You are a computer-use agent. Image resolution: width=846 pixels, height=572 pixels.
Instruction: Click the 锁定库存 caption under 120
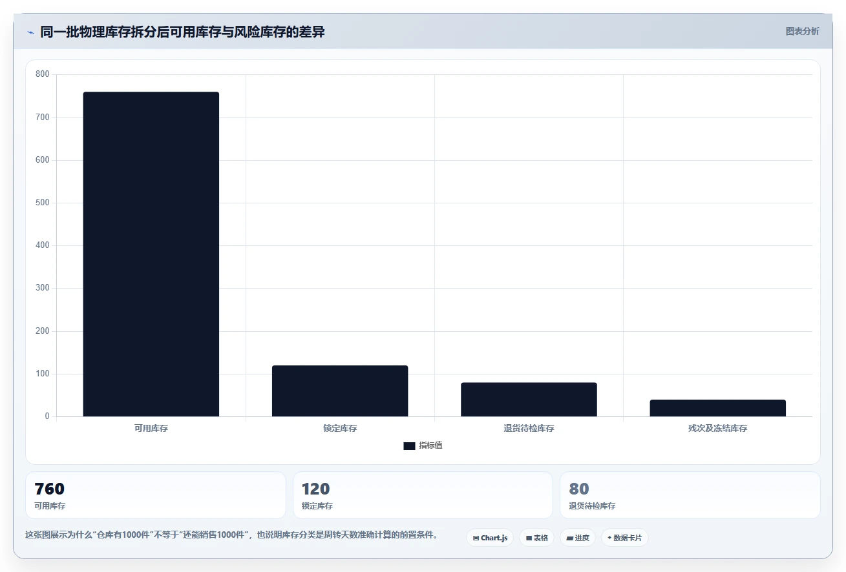pyautogui.click(x=317, y=506)
